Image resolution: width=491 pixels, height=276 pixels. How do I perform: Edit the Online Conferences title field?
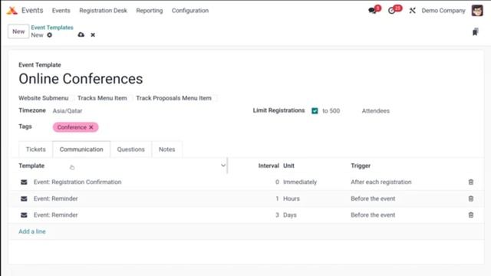click(81, 79)
